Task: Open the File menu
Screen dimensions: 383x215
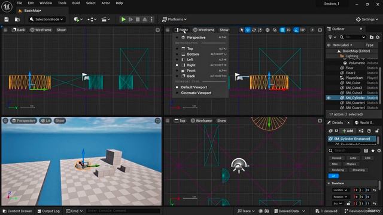Action: [19, 3]
